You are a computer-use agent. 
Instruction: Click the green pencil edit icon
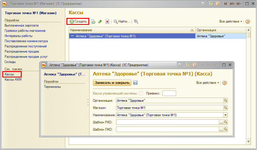click(100, 21)
